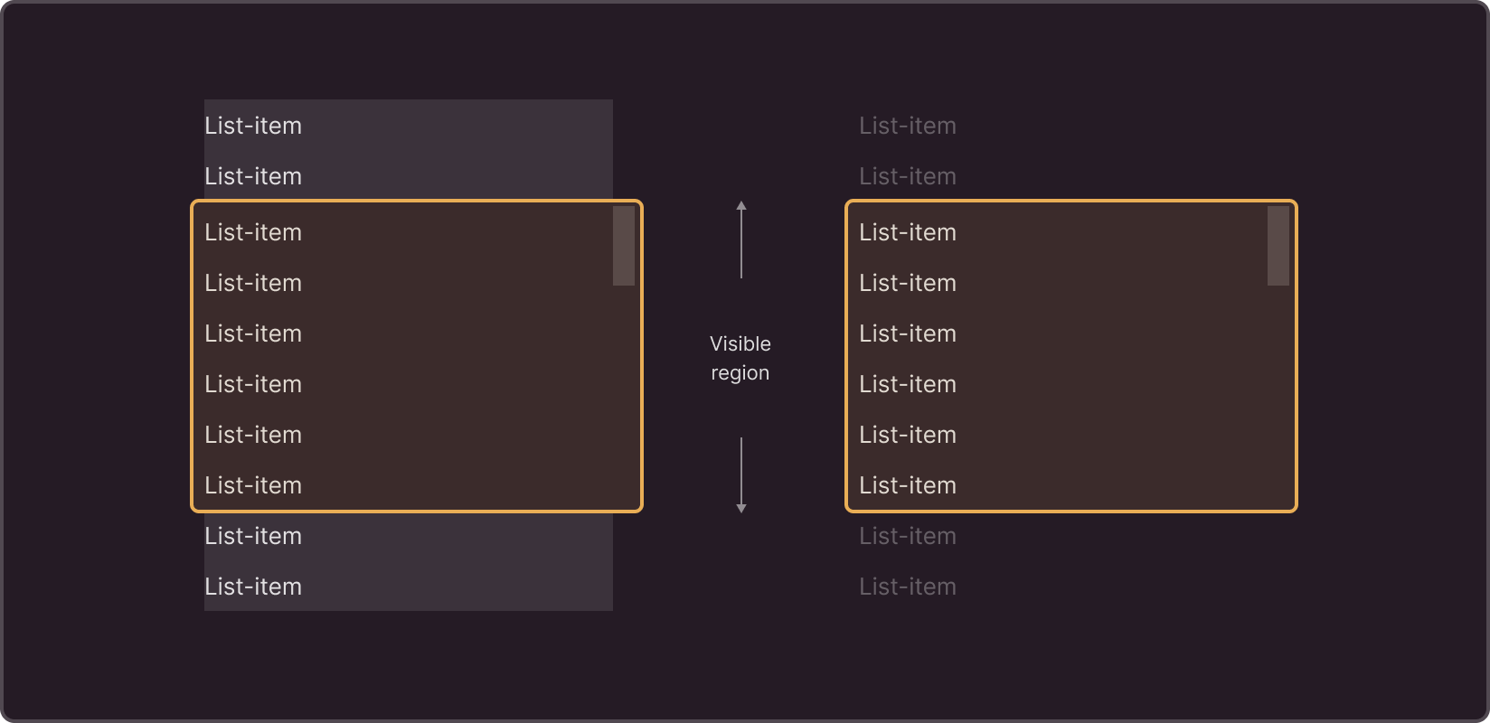Click the downward arrow below Visible region label
1490x723 pixels.
[x=741, y=475]
